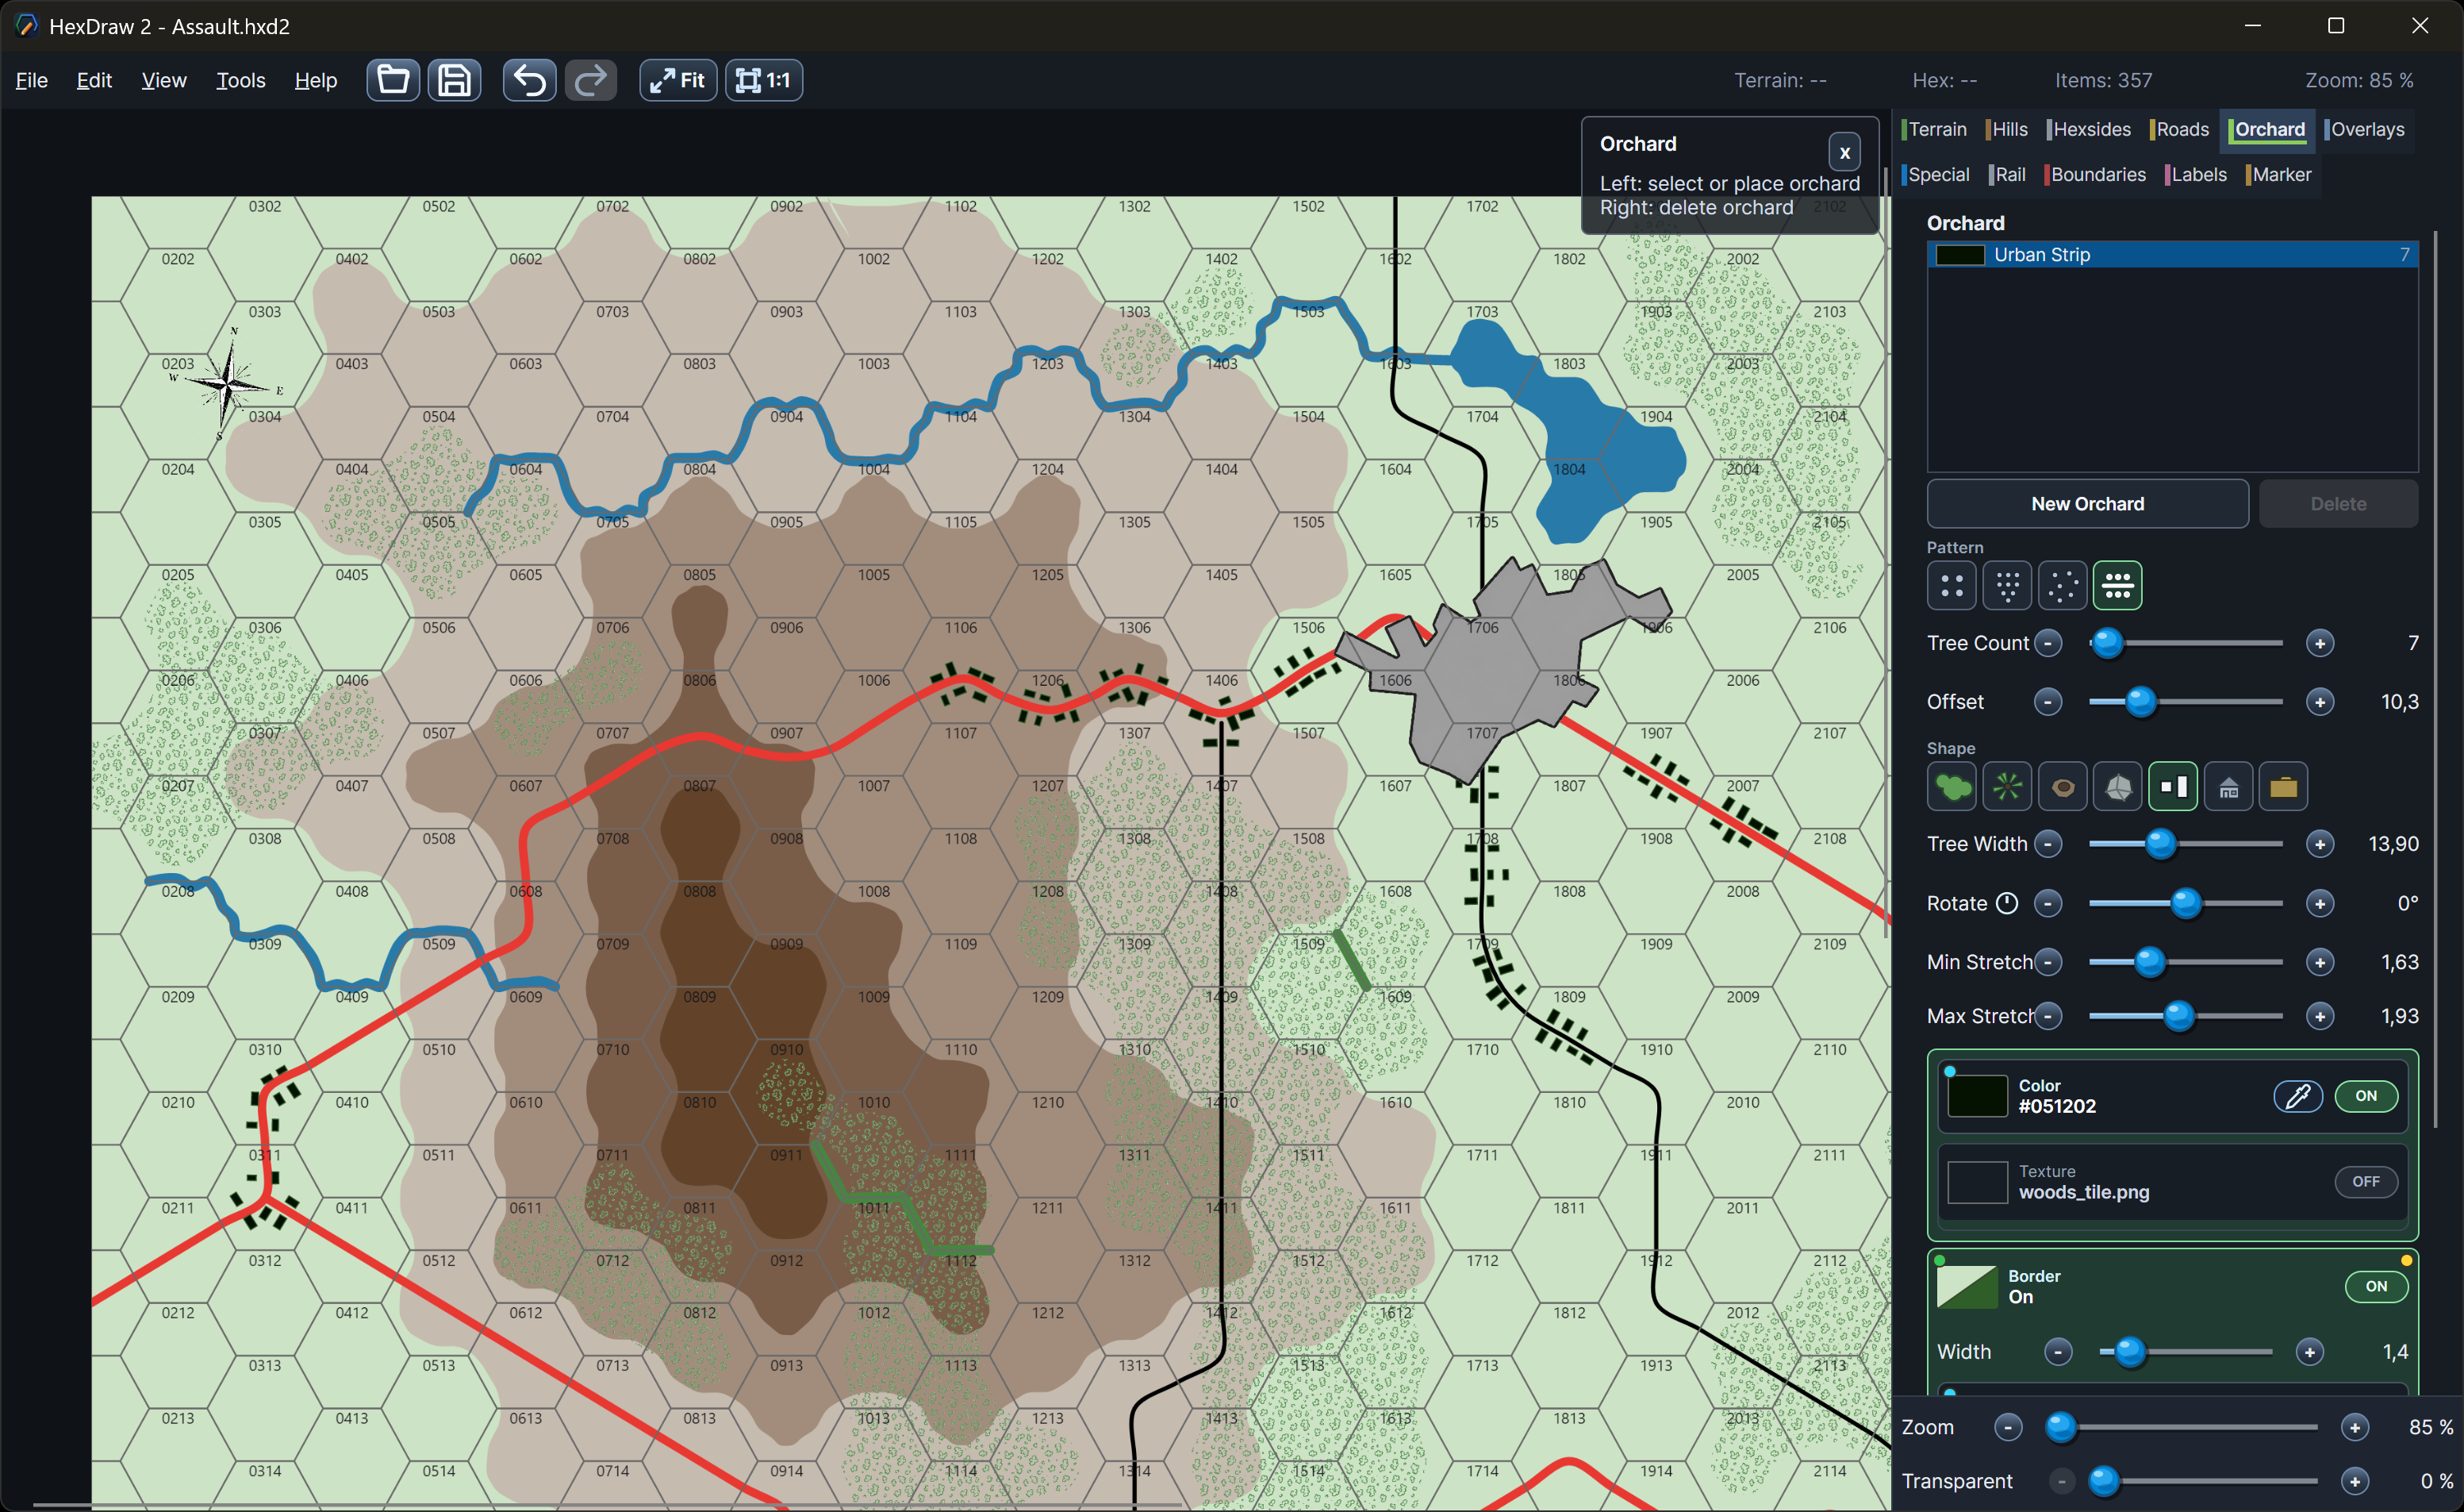This screenshot has height=1512, width=2464.
Task: Open the Edit menu
Action: pyautogui.click(x=94, y=80)
